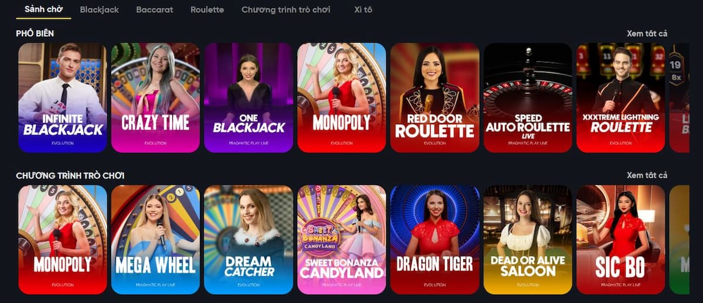
Task: Select Monopoly in Chương Trình Trò Chơi row
Action: [63, 240]
